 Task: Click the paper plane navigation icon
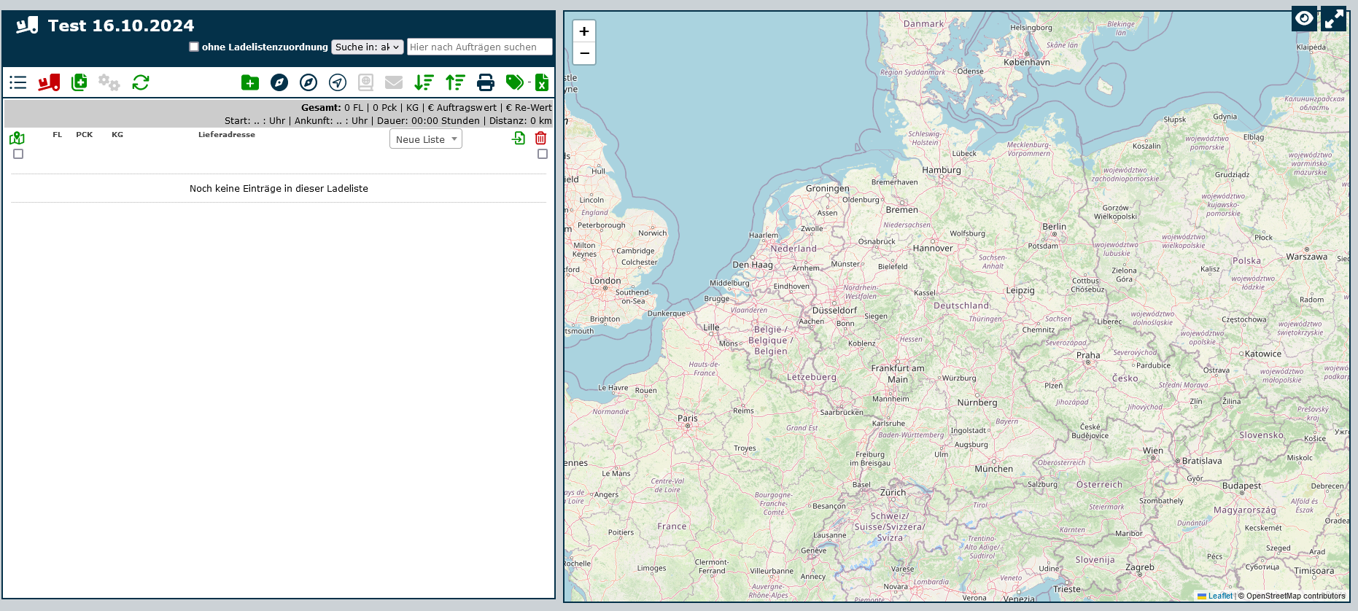[x=338, y=82]
